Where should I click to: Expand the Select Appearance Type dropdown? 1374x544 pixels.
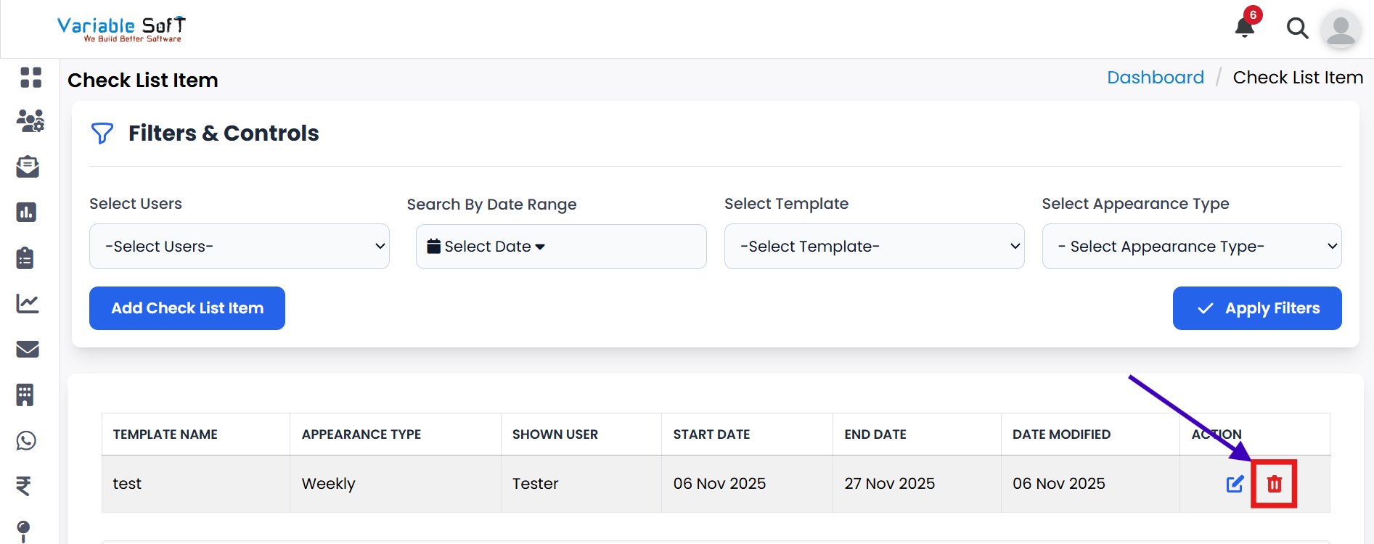tap(1191, 247)
